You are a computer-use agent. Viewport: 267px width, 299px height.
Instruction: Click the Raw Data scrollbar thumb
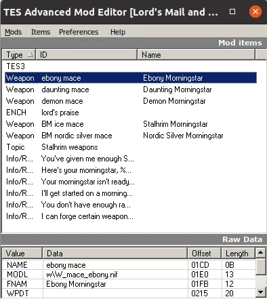point(260,266)
